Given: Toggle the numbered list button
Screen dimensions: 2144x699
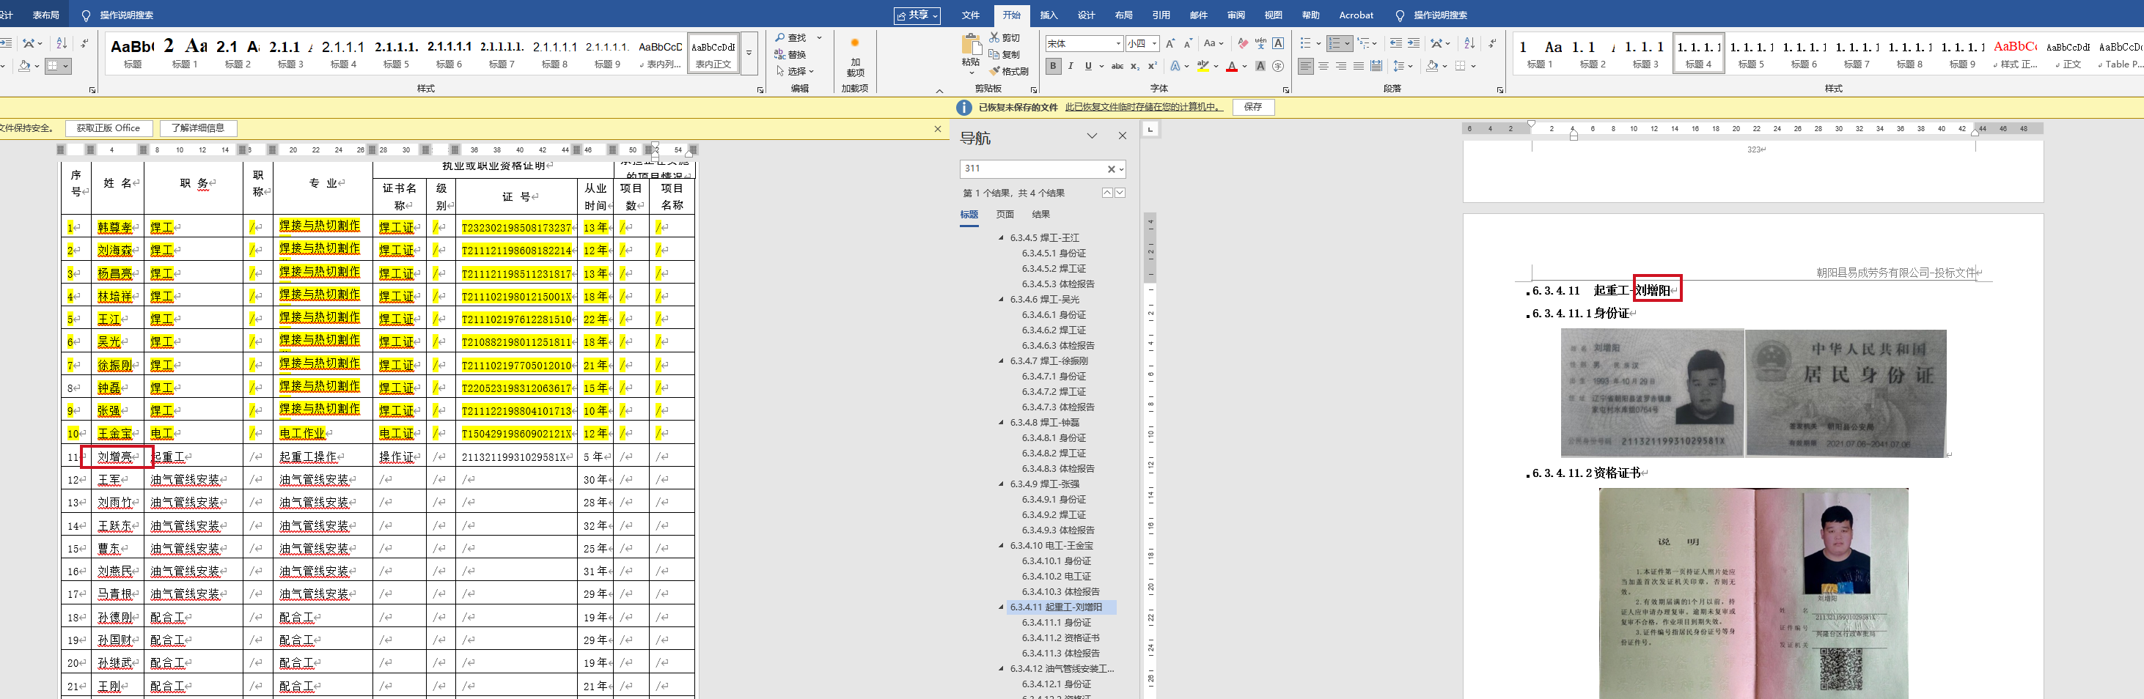Looking at the screenshot, I should tap(1335, 43).
